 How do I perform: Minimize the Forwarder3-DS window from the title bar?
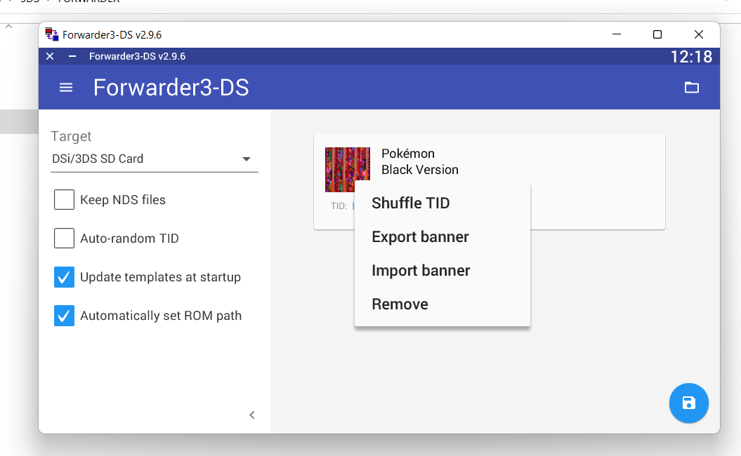click(616, 34)
